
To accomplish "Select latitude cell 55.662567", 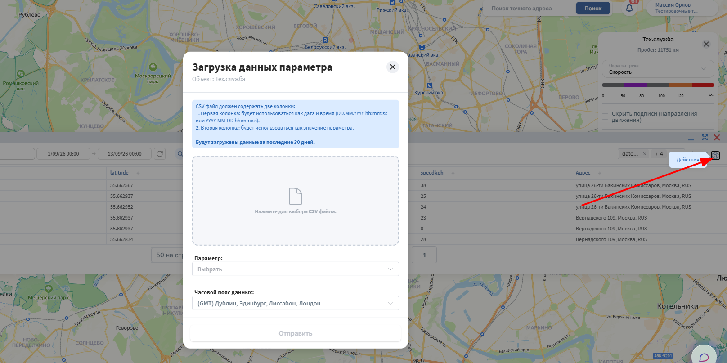I will (121, 185).
